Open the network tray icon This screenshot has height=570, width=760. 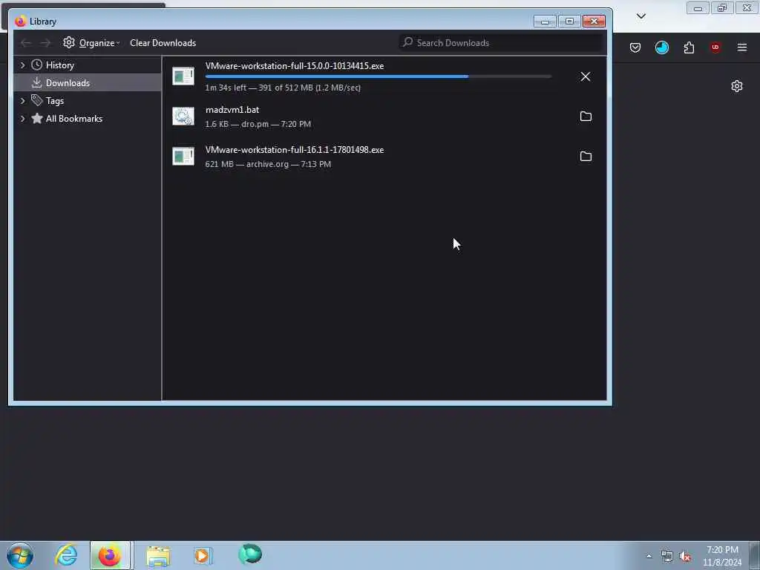point(667,557)
